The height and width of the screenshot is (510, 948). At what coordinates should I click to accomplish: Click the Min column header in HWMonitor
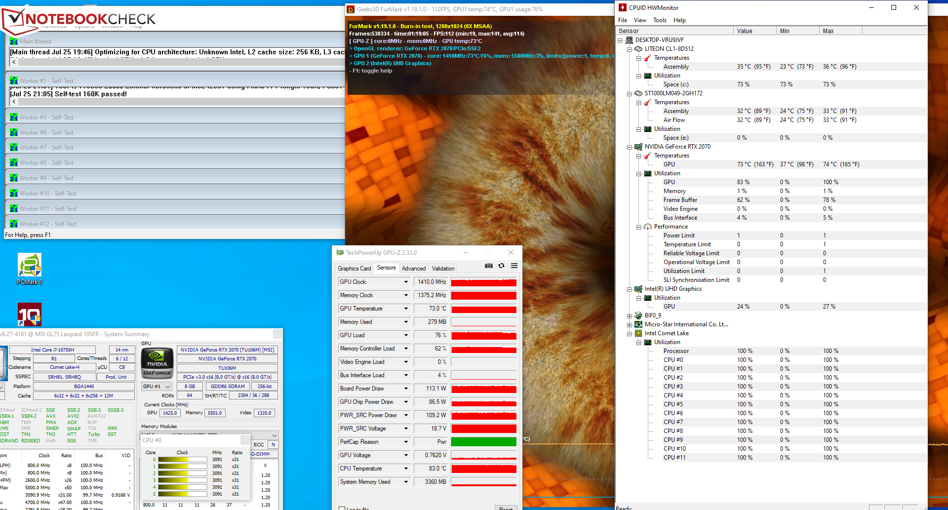pyautogui.click(x=797, y=31)
